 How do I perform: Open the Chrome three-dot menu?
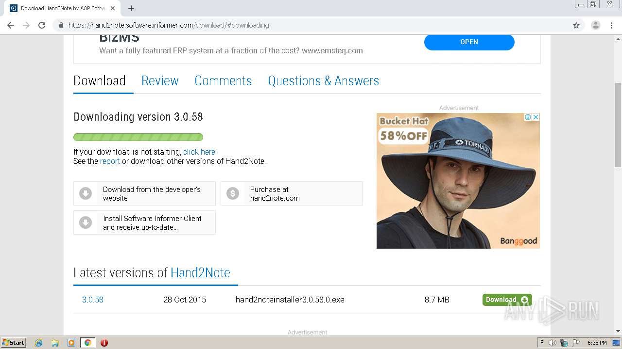coord(611,25)
